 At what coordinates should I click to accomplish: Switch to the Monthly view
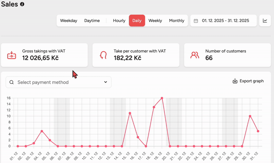click(x=177, y=21)
